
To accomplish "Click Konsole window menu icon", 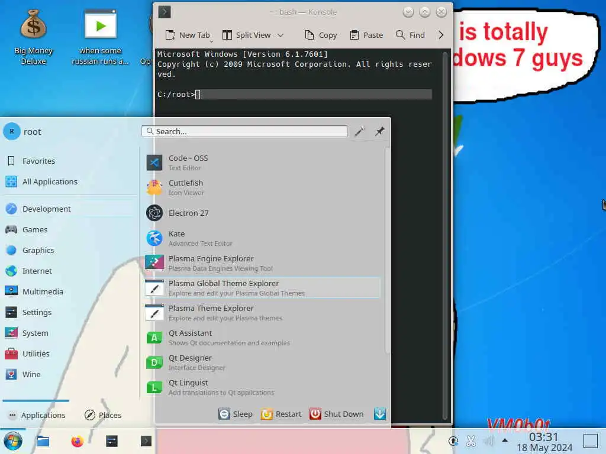I will click(165, 12).
